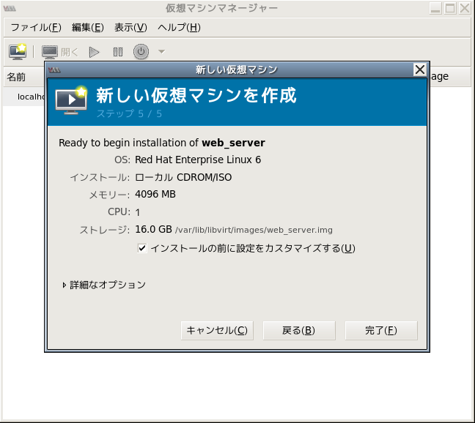475x423 pixels.
Task: Minimize the 仮想マシンマネージャー window
Action: [x=435, y=8]
